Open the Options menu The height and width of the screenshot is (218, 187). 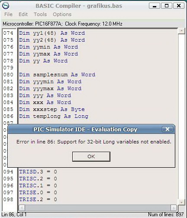click(x=62, y=14)
